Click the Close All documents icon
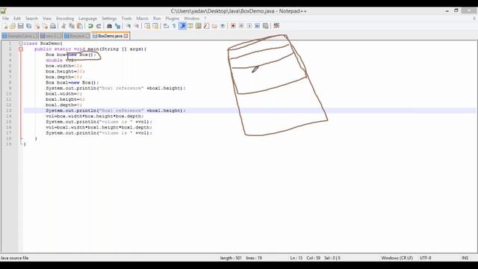Image resolution: width=478 pixels, height=269 pixels. 45,26
